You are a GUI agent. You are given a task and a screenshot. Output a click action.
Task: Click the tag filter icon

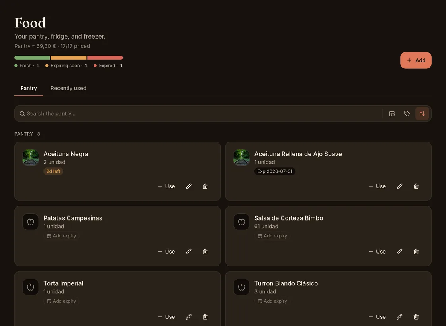coord(407,114)
